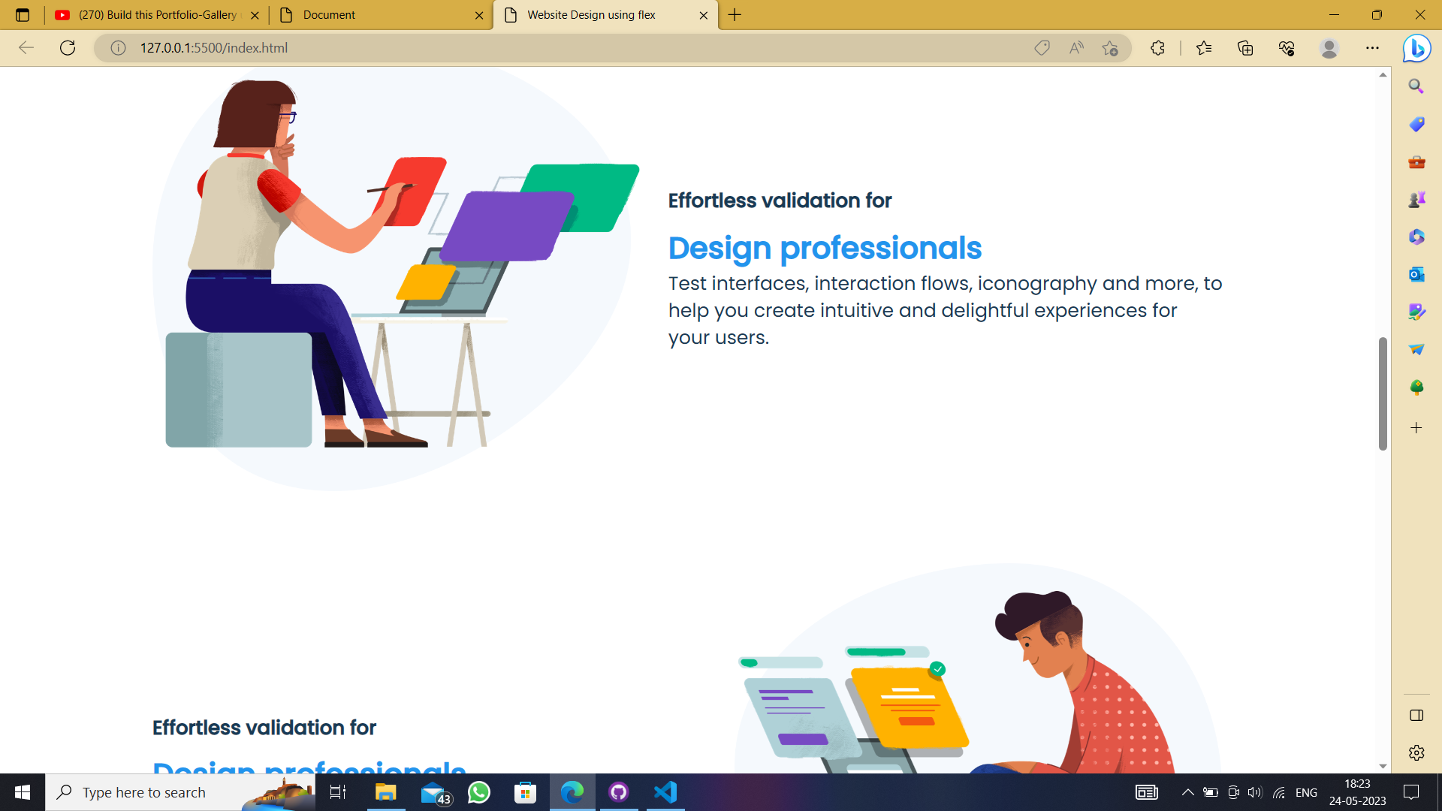Viewport: 1442px width, 811px height.
Task: Open the Extensions puzzle icon
Action: 1157,48
